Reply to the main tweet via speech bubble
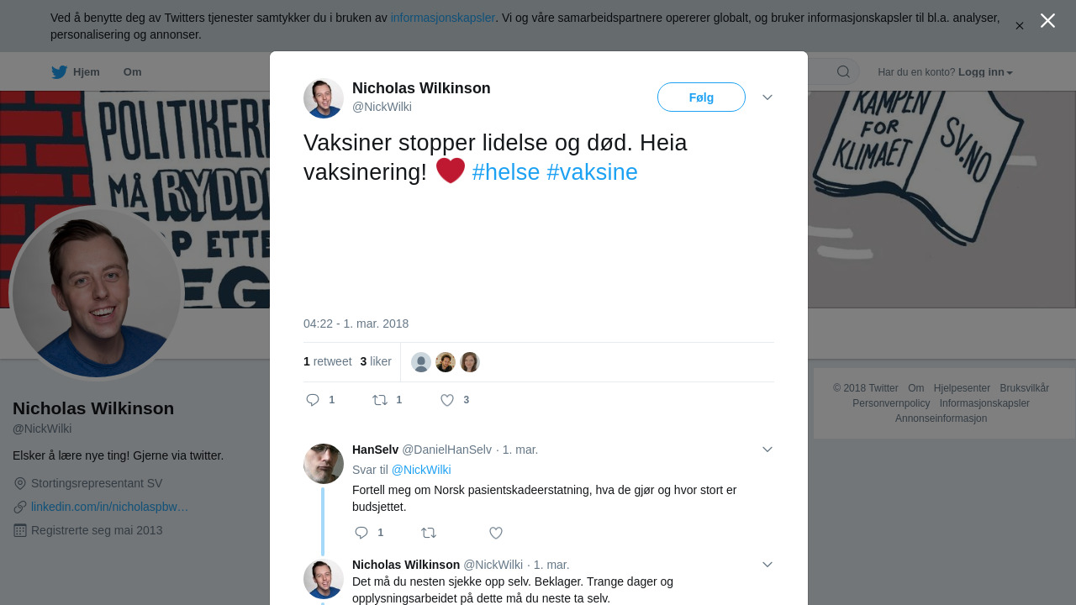The image size is (1076, 605). click(313, 400)
